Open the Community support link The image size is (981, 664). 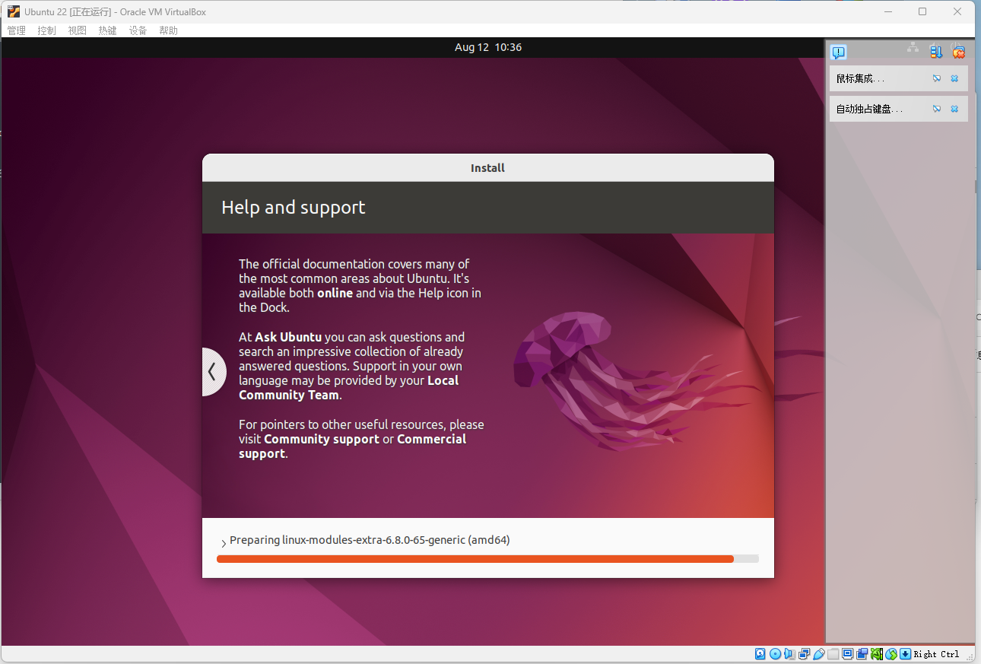click(322, 439)
